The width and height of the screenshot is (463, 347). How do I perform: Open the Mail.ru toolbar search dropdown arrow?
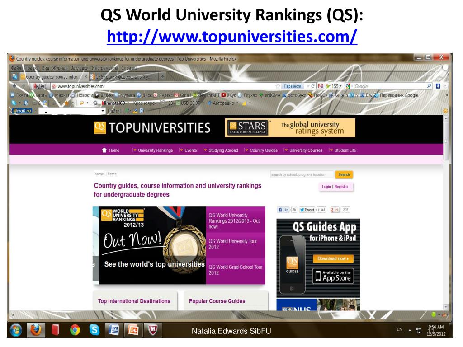[103, 111]
